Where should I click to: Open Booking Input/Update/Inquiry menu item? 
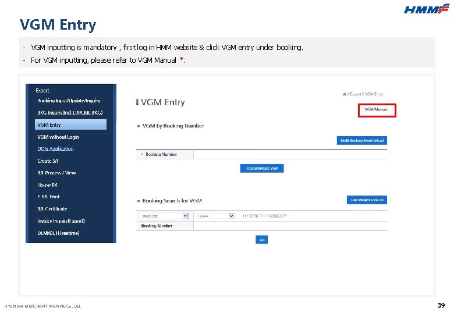pyautogui.click(x=69, y=101)
